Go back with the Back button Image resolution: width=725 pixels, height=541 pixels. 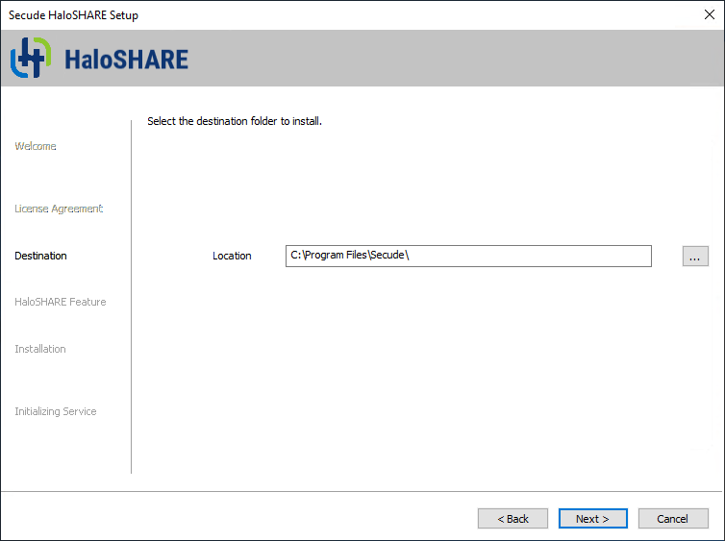[x=512, y=519]
